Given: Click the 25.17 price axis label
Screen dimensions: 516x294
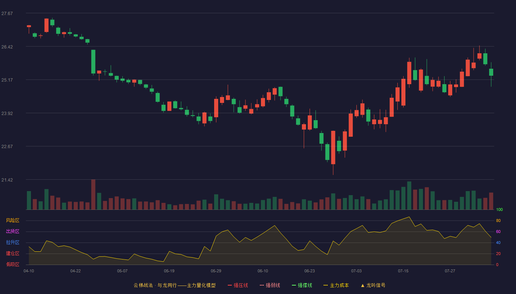Looking at the screenshot, I should click(x=7, y=80).
